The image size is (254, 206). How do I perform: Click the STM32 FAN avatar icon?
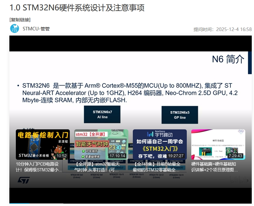point(15,28)
